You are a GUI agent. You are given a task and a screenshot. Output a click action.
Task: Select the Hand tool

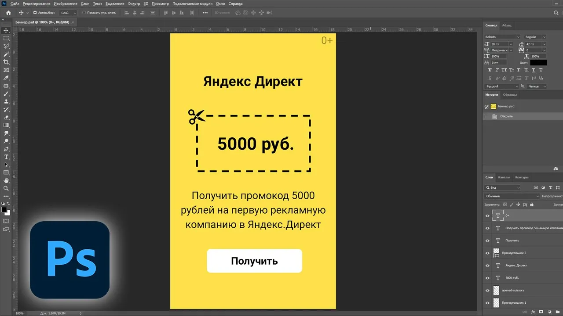6,180
